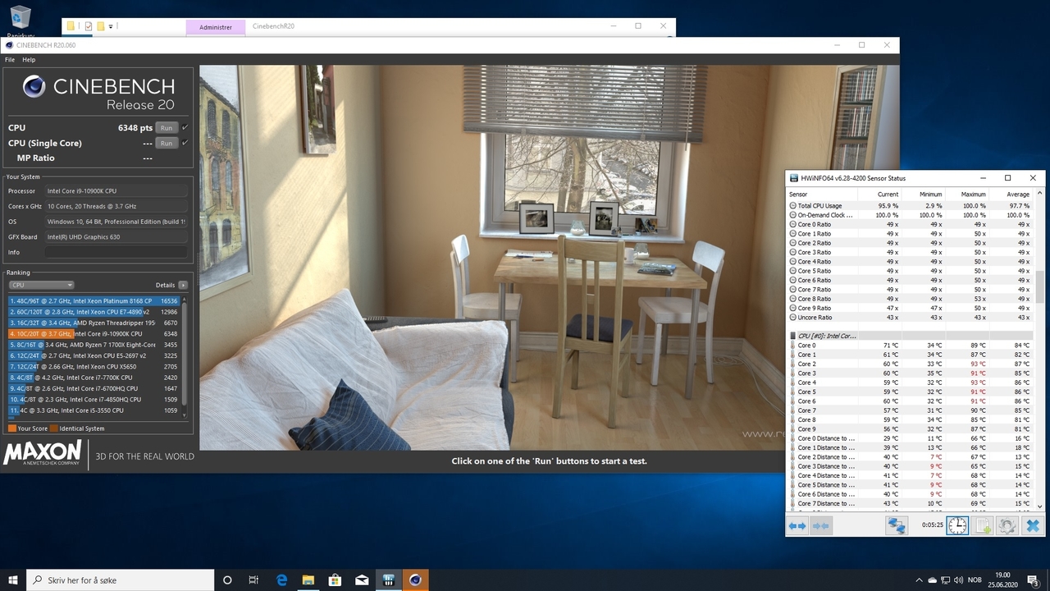Click HWiNFO Sensor column header
Image resolution: width=1050 pixels, height=591 pixels.
pos(822,195)
